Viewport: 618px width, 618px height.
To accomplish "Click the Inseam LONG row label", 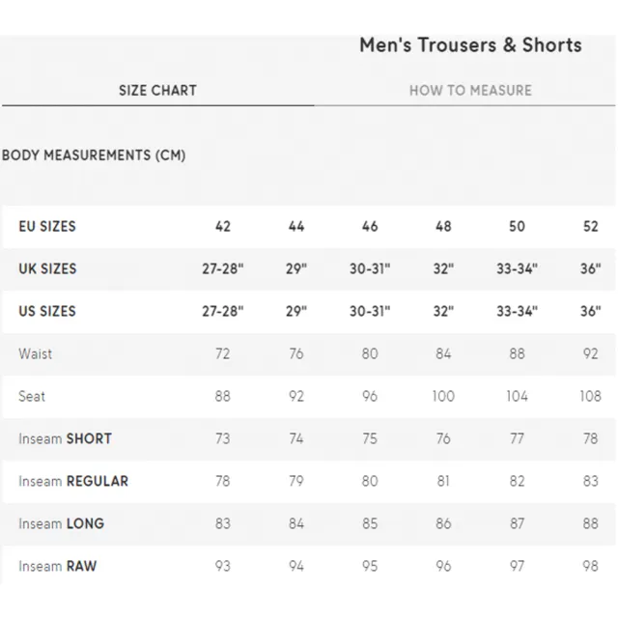I will point(62,523).
